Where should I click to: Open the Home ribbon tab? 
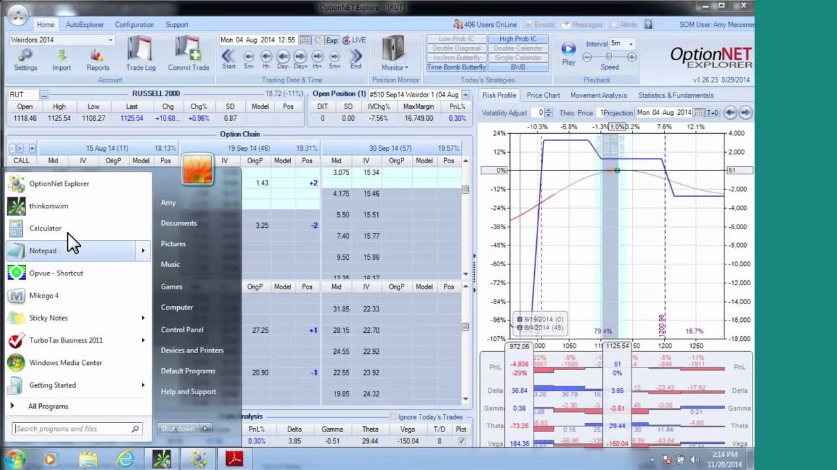46,25
